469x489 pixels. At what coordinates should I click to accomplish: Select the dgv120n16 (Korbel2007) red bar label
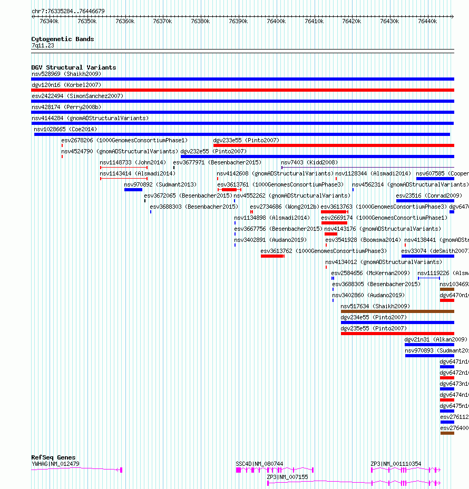point(66,85)
